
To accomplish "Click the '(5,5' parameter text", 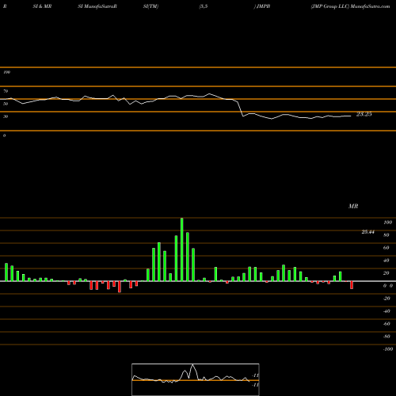I will click(x=204, y=6).
